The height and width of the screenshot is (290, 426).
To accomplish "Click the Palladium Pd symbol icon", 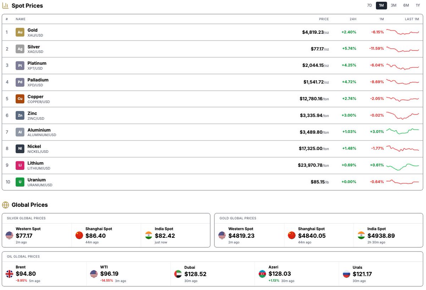I will pos(20,82).
